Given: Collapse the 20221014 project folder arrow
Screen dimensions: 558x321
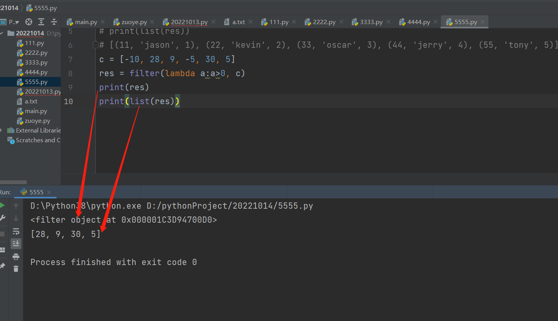Looking at the screenshot, I should point(2,33).
